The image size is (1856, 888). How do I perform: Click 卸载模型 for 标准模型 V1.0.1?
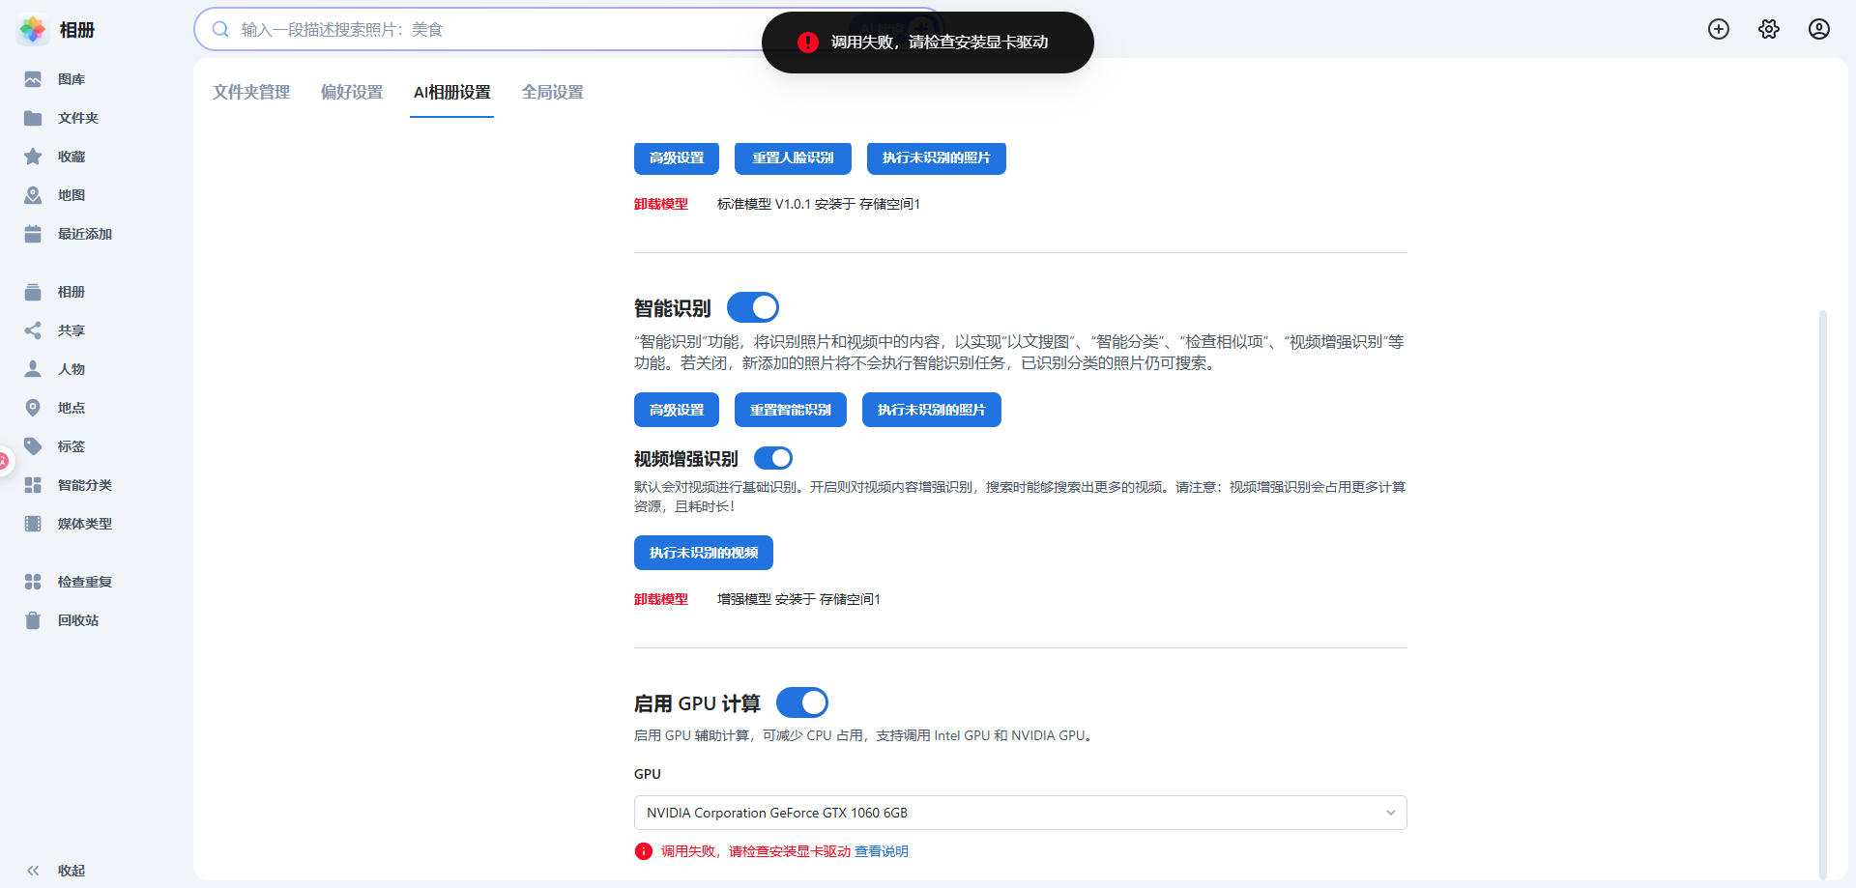(x=661, y=204)
